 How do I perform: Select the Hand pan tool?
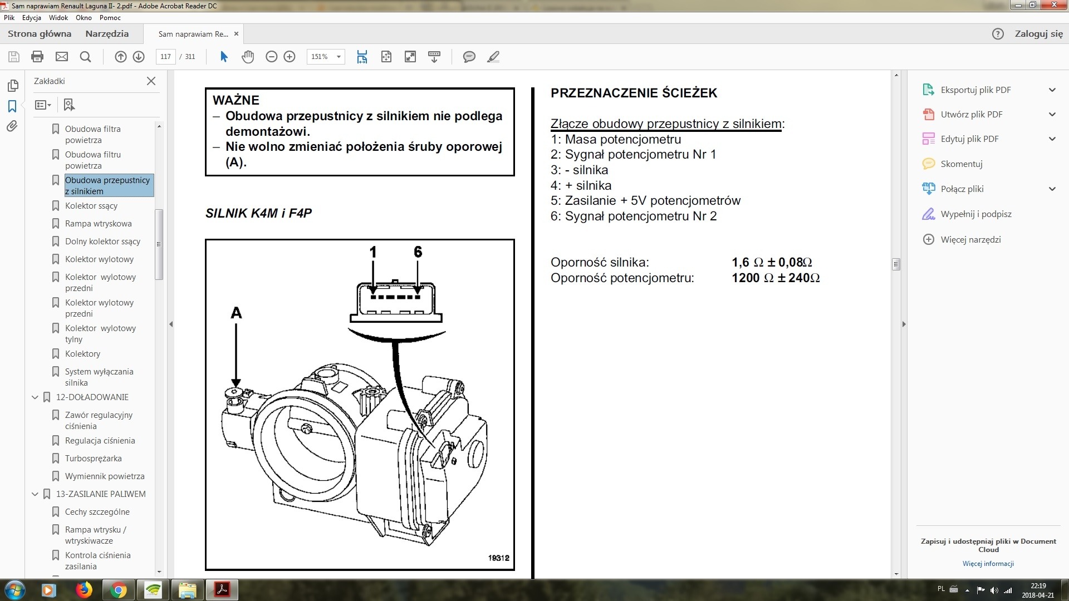[247, 56]
